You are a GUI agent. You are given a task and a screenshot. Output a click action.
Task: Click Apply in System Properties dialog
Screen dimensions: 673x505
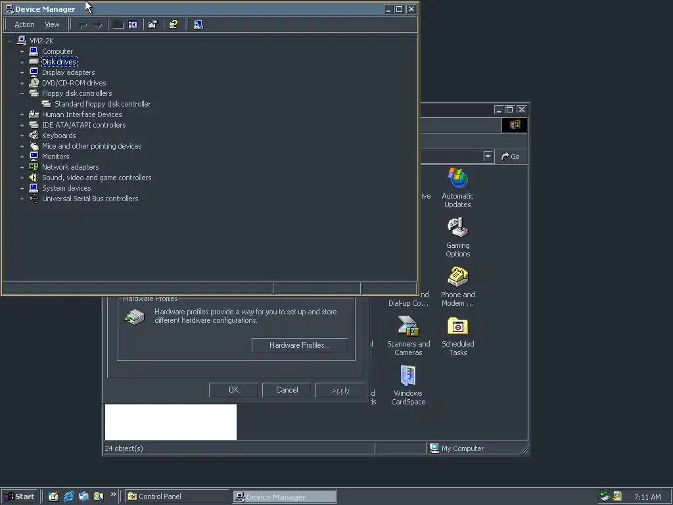340,391
